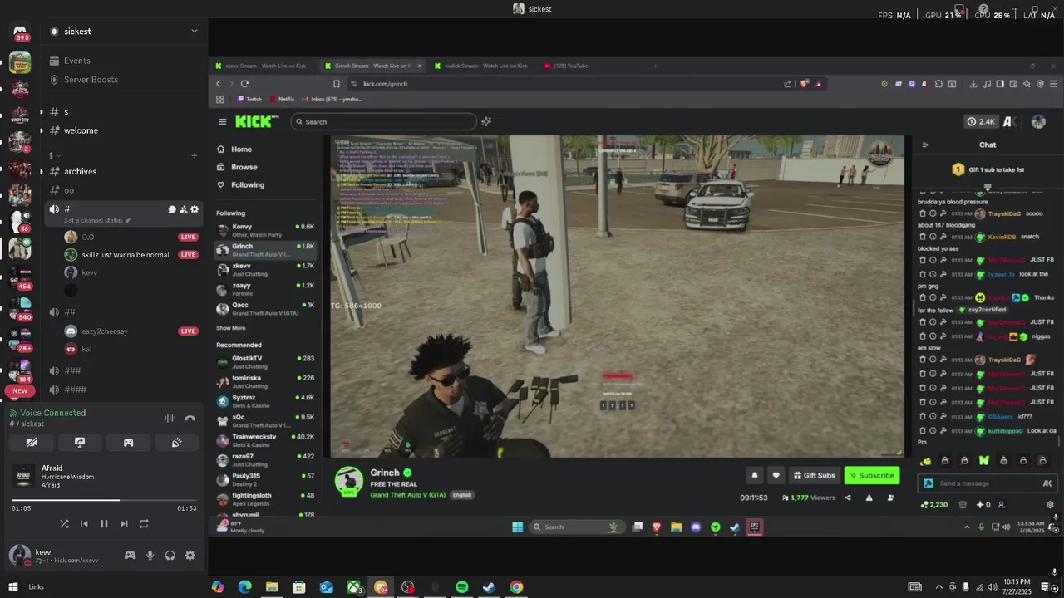
Task: Share your screen in Discord voice panel
Action: (x=80, y=443)
